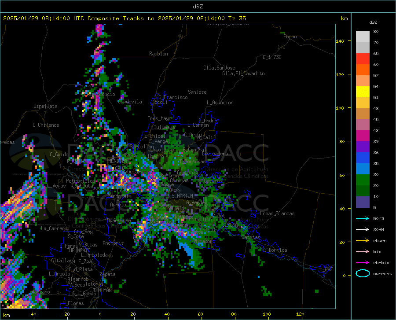Image resolution: width=396 pixels, height=320 pixels.
Task: Select the light blue 30-35 dBZ swatch
Action: (x=363, y=169)
